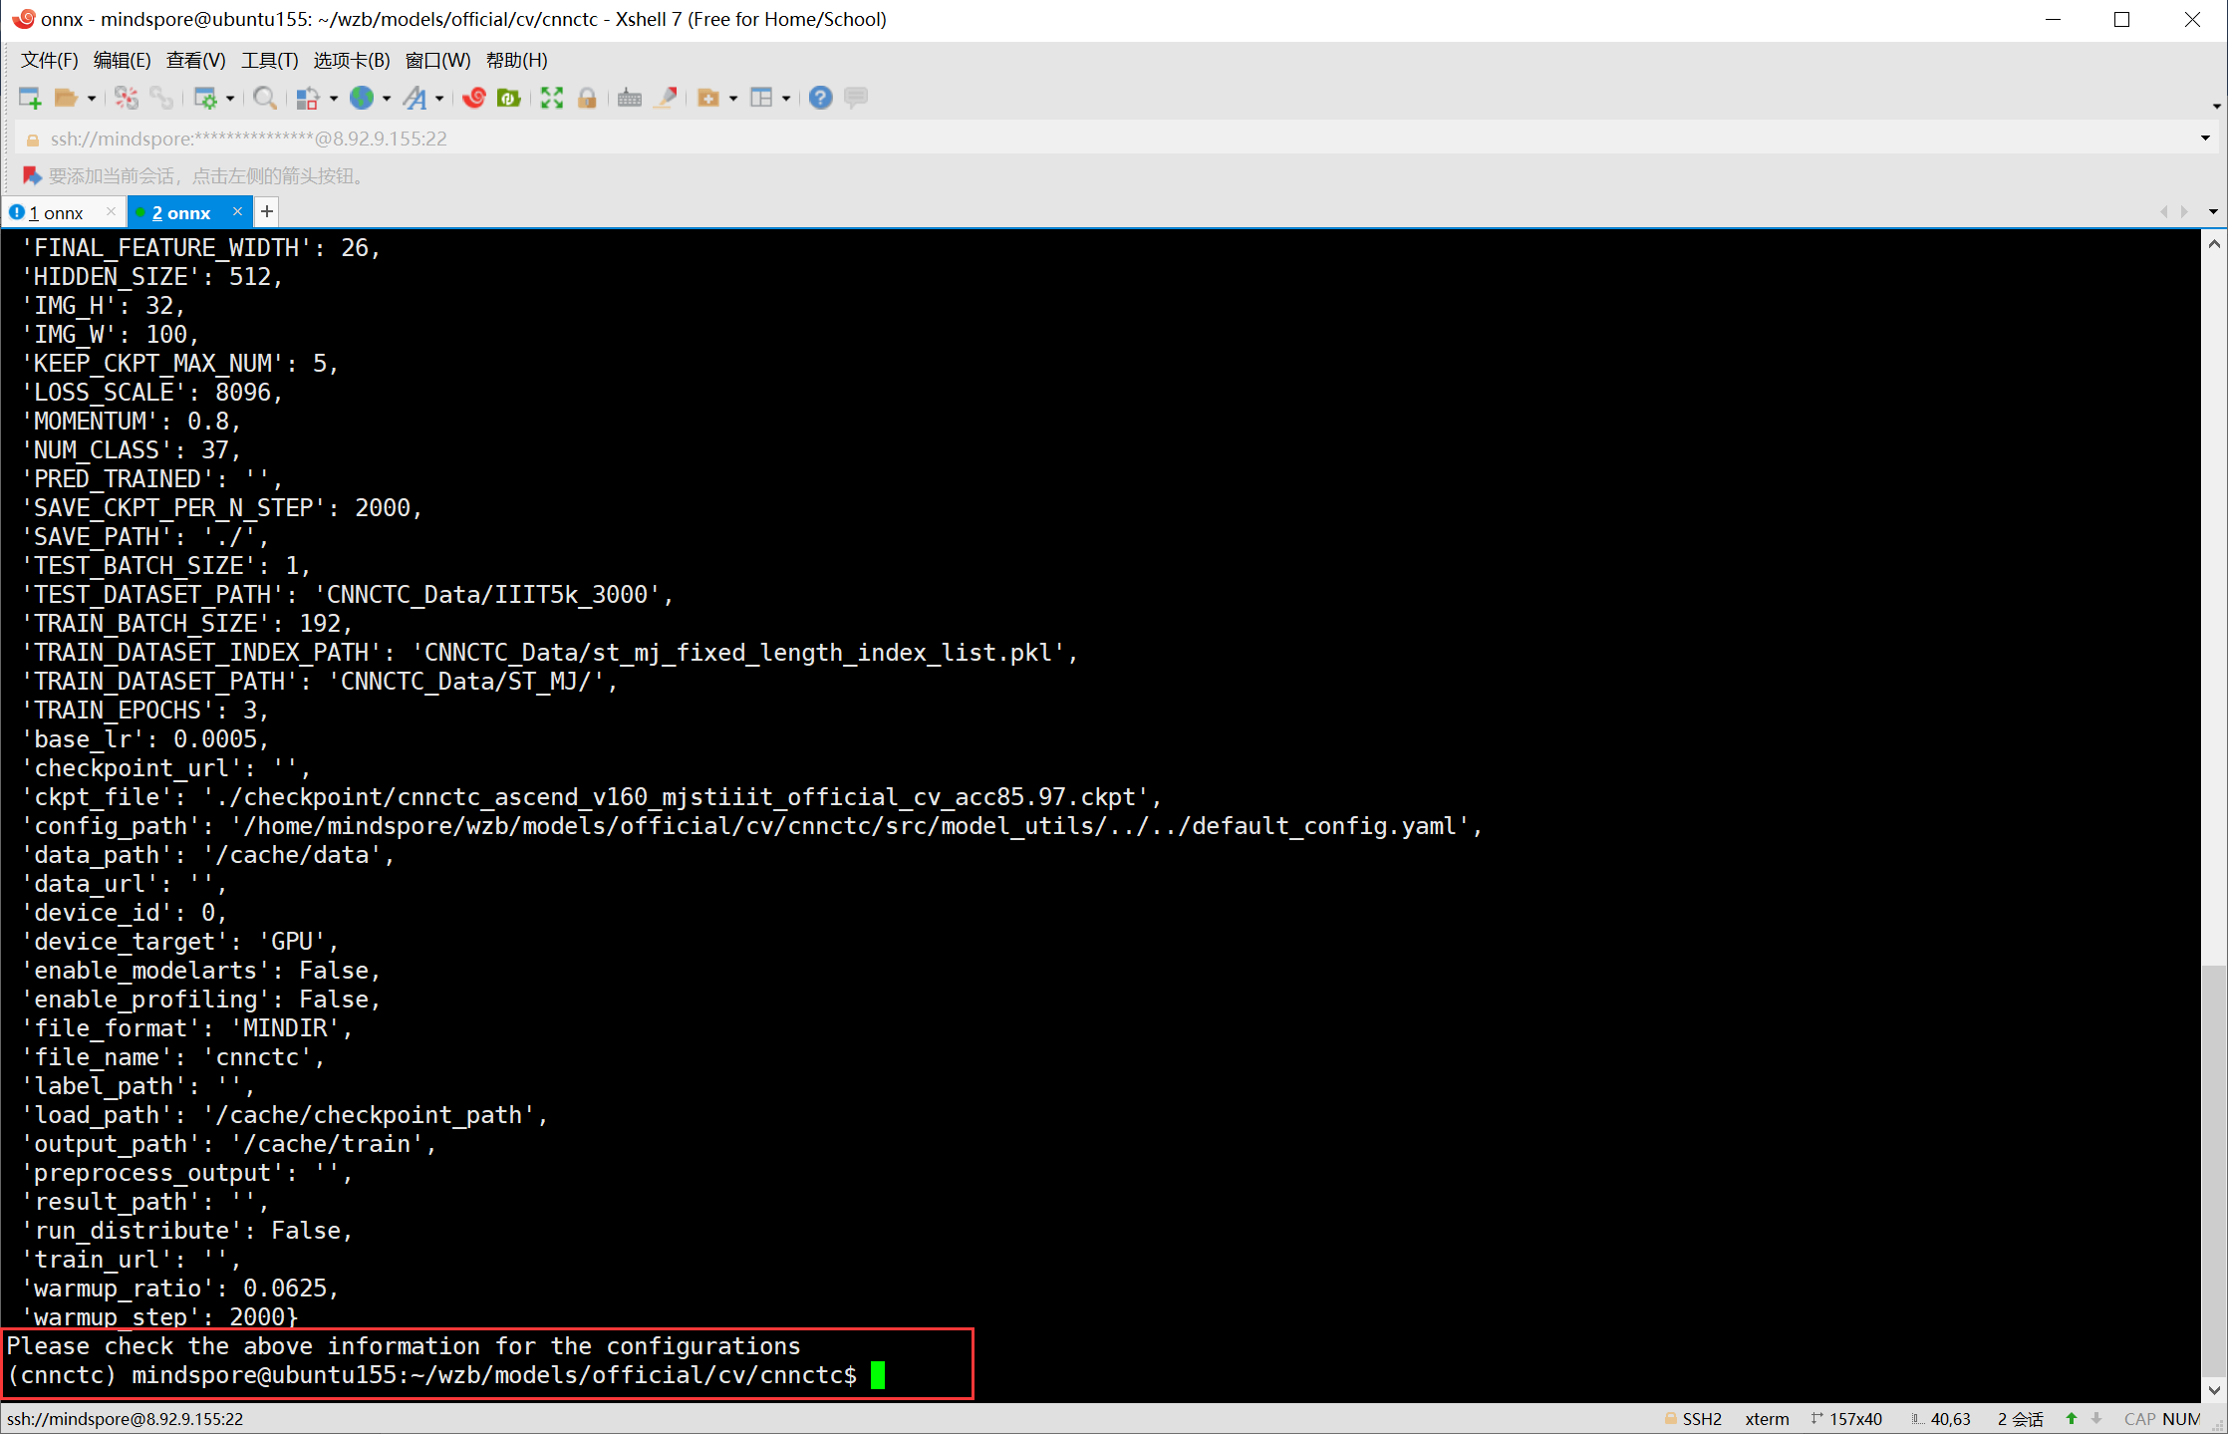Image resolution: width=2228 pixels, height=1434 pixels.
Task: Open the 选项卡(B) menu
Action: (x=352, y=61)
